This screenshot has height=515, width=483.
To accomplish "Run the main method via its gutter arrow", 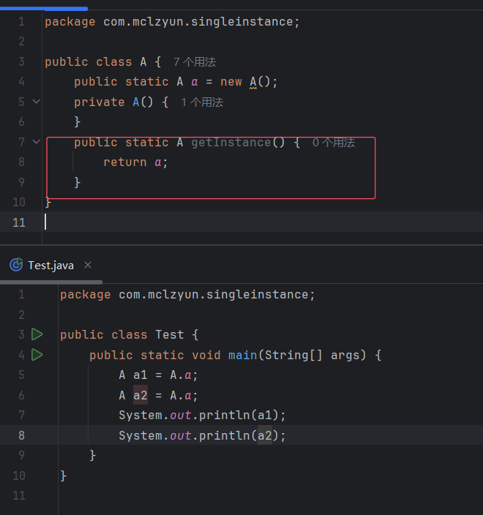I will click(x=37, y=355).
